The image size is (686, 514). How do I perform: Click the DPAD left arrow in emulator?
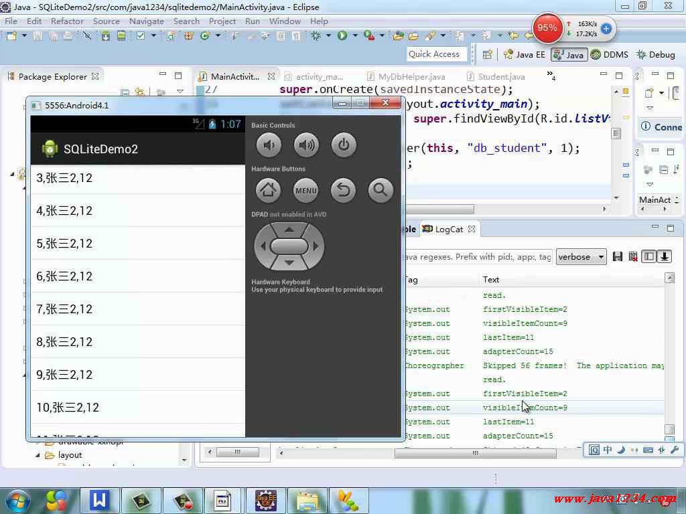coord(263,246)
